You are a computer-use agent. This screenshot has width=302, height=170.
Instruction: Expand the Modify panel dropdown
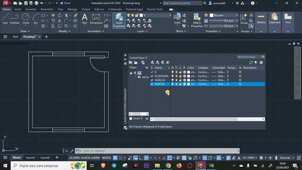65,31
